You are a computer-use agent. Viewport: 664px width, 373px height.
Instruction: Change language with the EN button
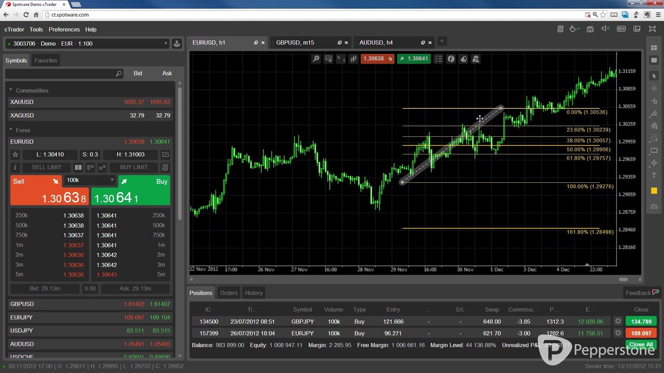click(x=621, y=29)
